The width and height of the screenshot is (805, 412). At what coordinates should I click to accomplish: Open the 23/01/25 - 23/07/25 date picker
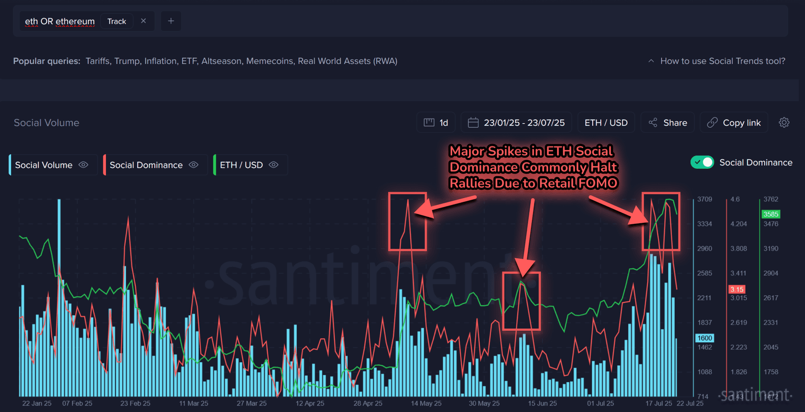pyautogui.click(x=524, y=123)
